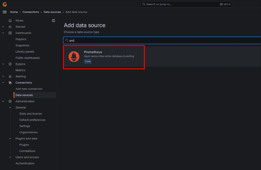The height and width of the screenshot is (170, 261).
Task: Click the Grafana logo icon
Action: click(x=5, y=4)
